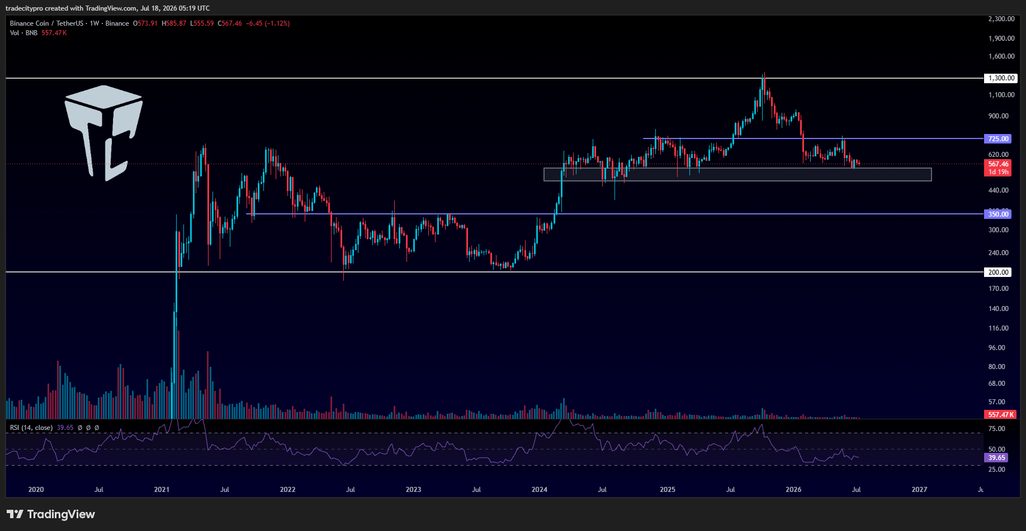Click the 68.00 price axis label
1026x531 pixels.
997,384
